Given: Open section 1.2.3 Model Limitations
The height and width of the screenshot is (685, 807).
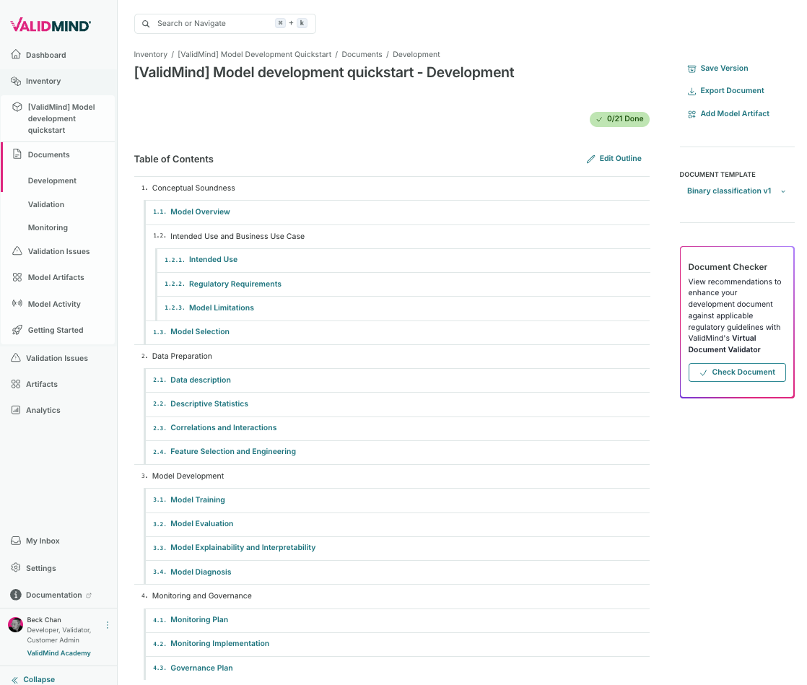Looking at the screenshot, I should [222, 307].
